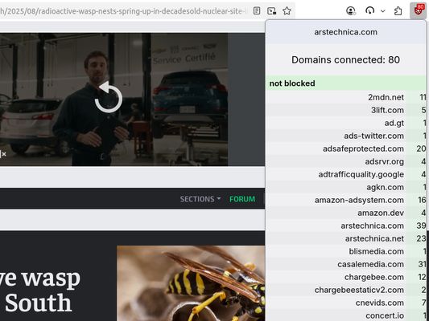Open the account profile icon in toolbar

[x=350, y=11]
